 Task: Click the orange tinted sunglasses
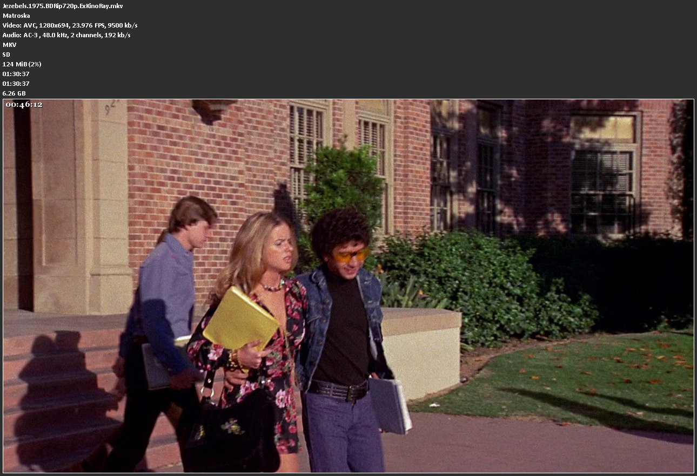[x=350, y=255]
